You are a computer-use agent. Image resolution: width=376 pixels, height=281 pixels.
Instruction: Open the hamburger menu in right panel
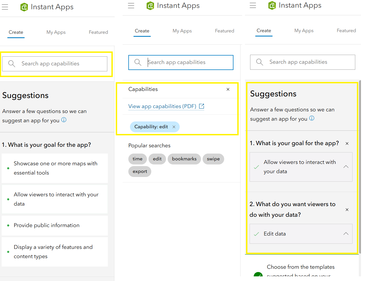(253, 5)
